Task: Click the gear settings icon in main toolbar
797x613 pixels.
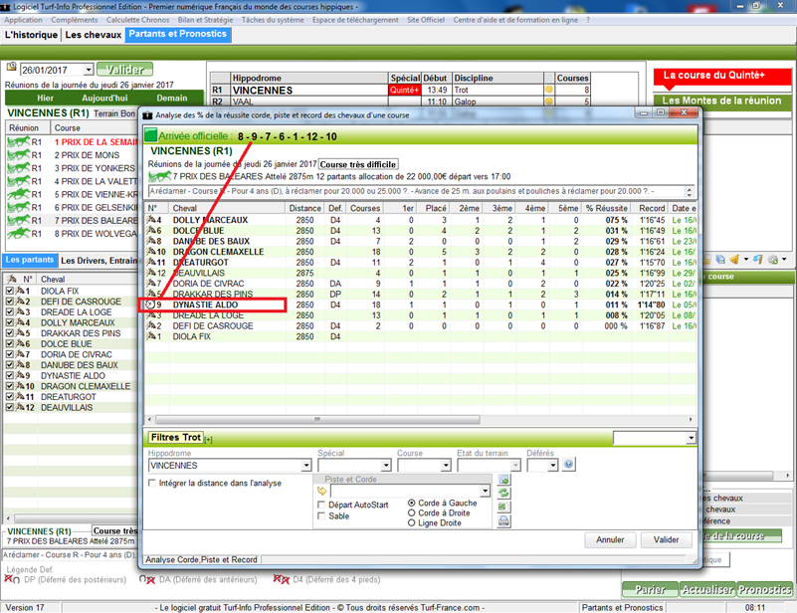Action: (773, 259)
